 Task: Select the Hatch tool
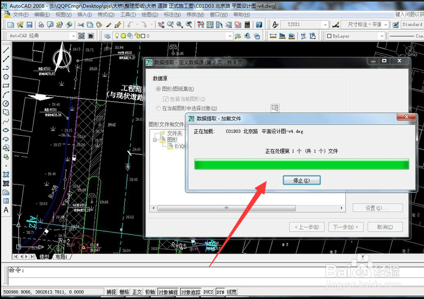tap(6, 174)
